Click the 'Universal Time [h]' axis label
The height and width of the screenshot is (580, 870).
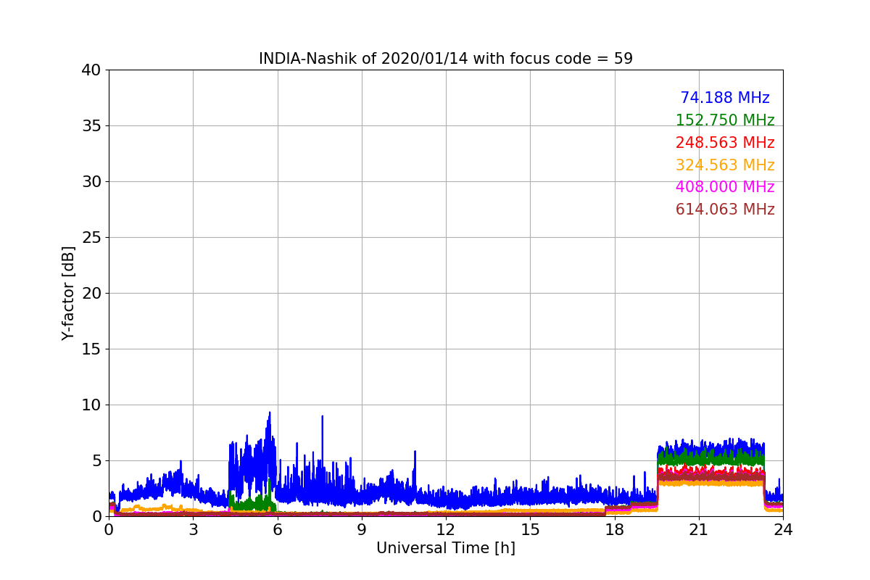(x=446, y=548)
